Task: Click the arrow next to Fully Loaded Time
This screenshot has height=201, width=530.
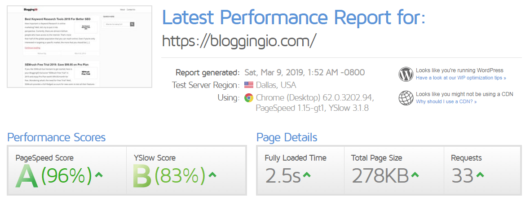Action: (x=307, y=175)
